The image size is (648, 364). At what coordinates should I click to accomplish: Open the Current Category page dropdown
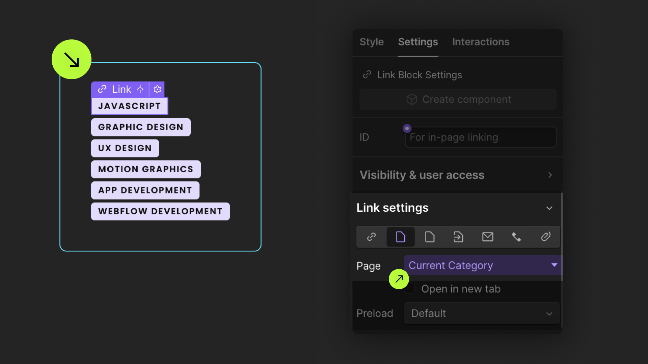[483, 265]
